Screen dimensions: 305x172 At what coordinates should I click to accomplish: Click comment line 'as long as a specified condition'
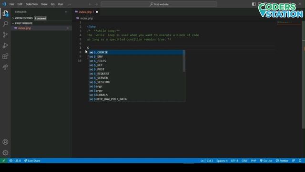click(x=129, y=39)
